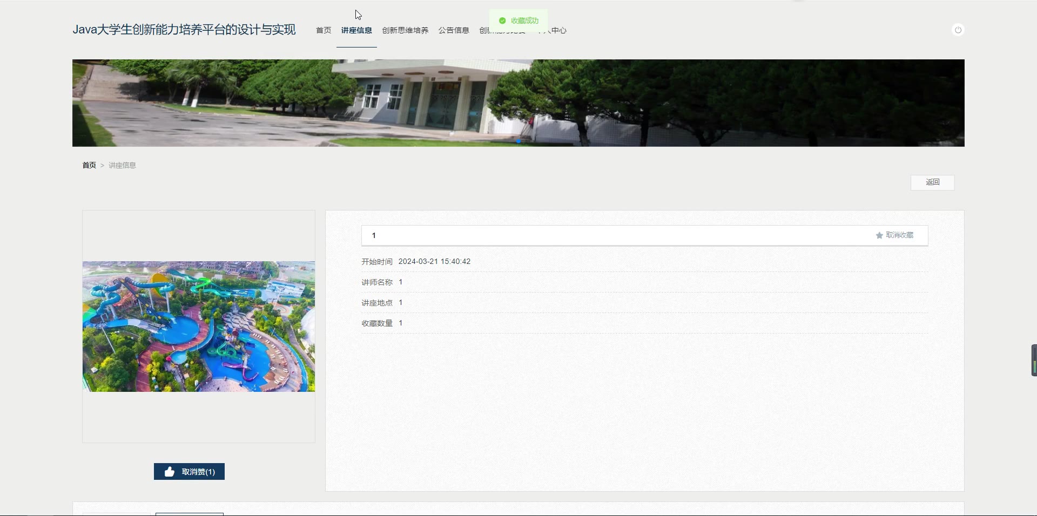Click the 收藏成功 success notification
Viewport: 1037px width, 516px height.
click(x=518, y=21)
